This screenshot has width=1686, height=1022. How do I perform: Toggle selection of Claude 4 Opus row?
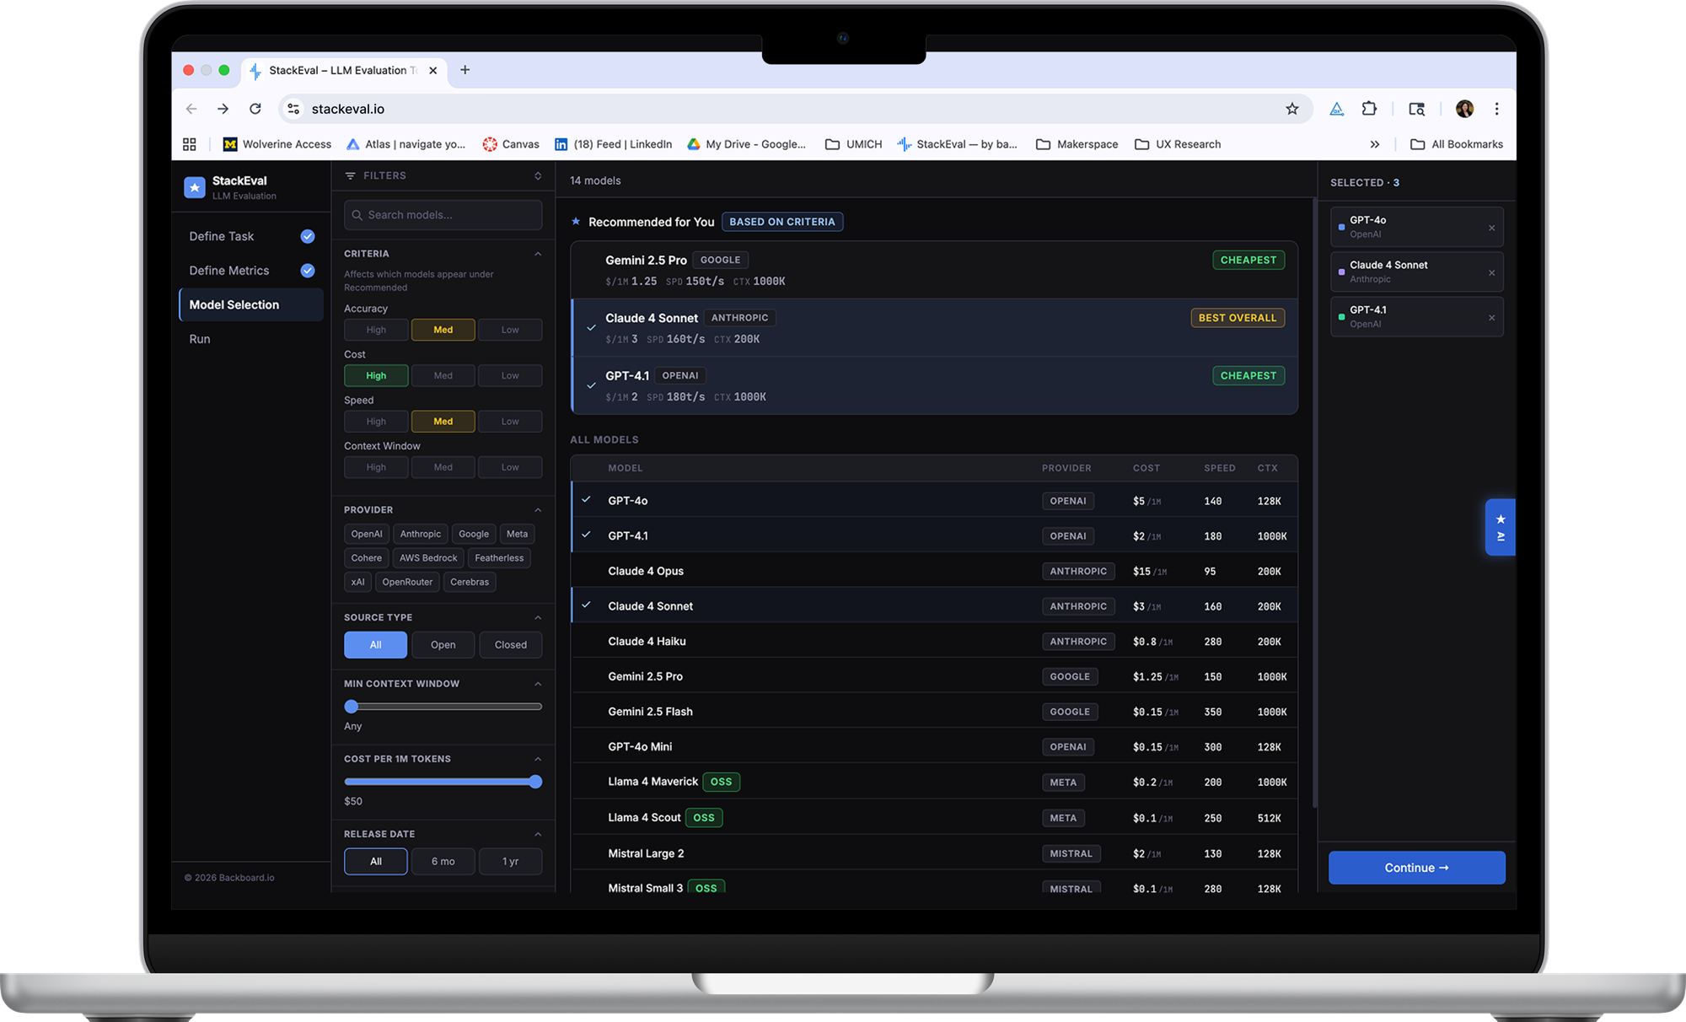tap(934, 571)
